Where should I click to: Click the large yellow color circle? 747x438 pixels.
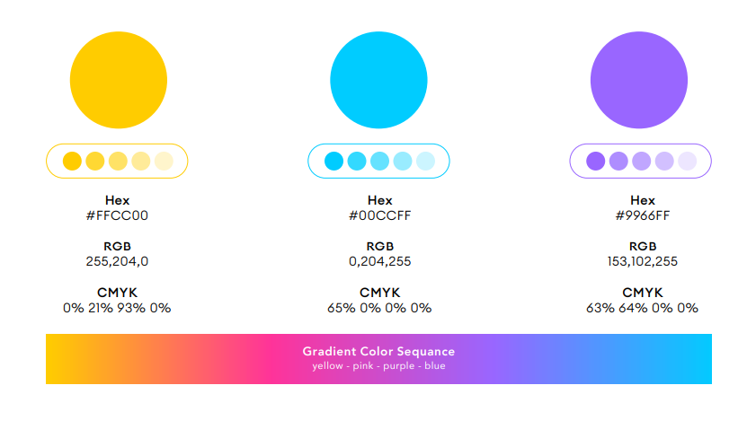coord(118,80)
